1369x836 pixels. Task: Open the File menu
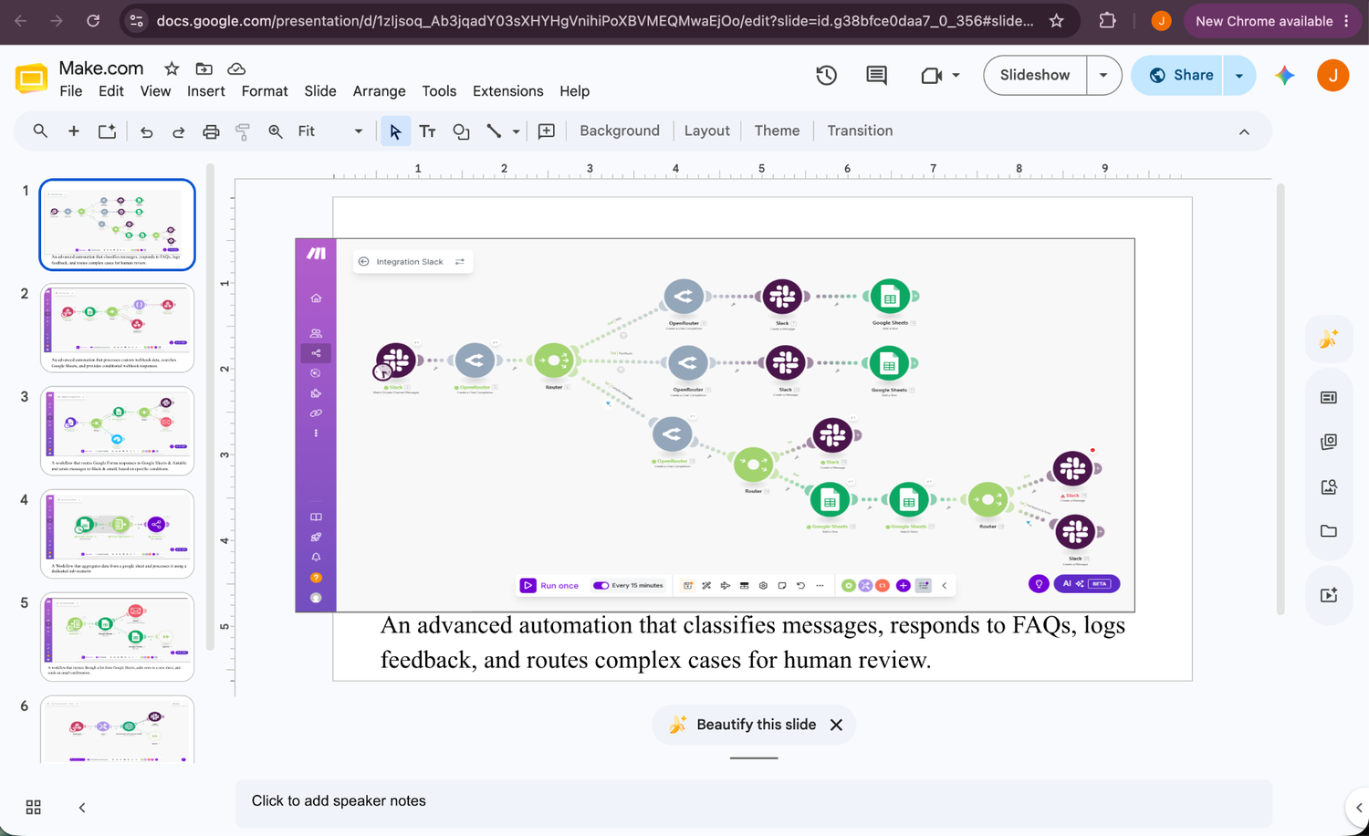[71, 91]
